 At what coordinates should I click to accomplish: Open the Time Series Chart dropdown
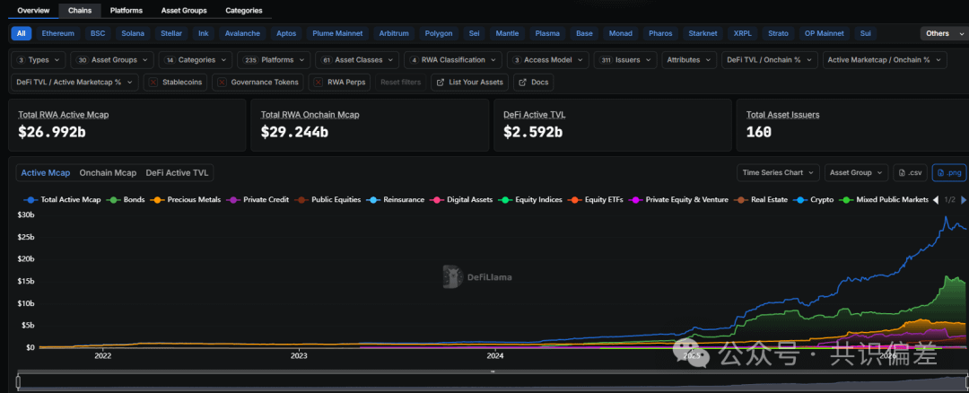[x=778, y=173]
